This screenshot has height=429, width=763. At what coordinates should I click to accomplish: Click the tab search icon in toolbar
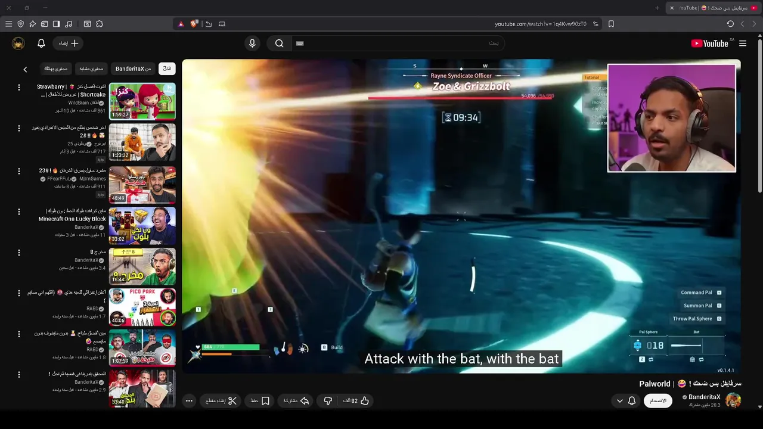pos(87,24)
